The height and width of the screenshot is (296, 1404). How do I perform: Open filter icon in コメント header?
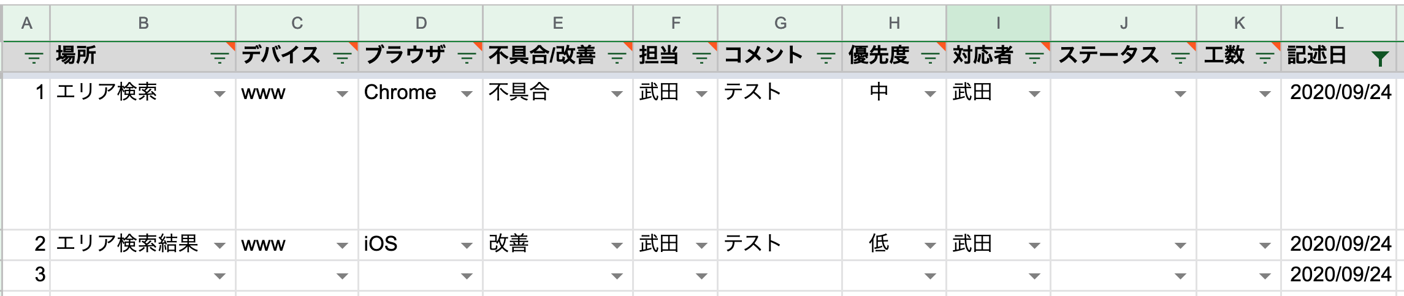(x=826, y=58)
